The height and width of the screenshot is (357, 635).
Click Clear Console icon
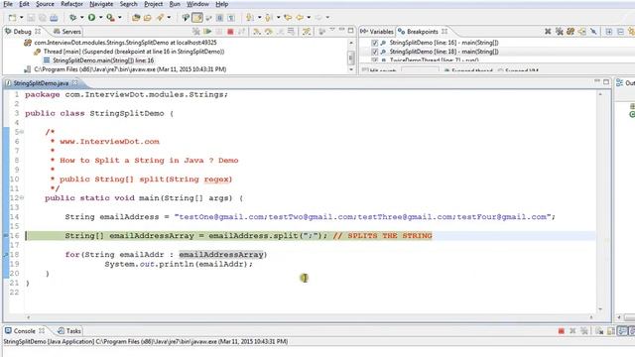tap(599, 331)
